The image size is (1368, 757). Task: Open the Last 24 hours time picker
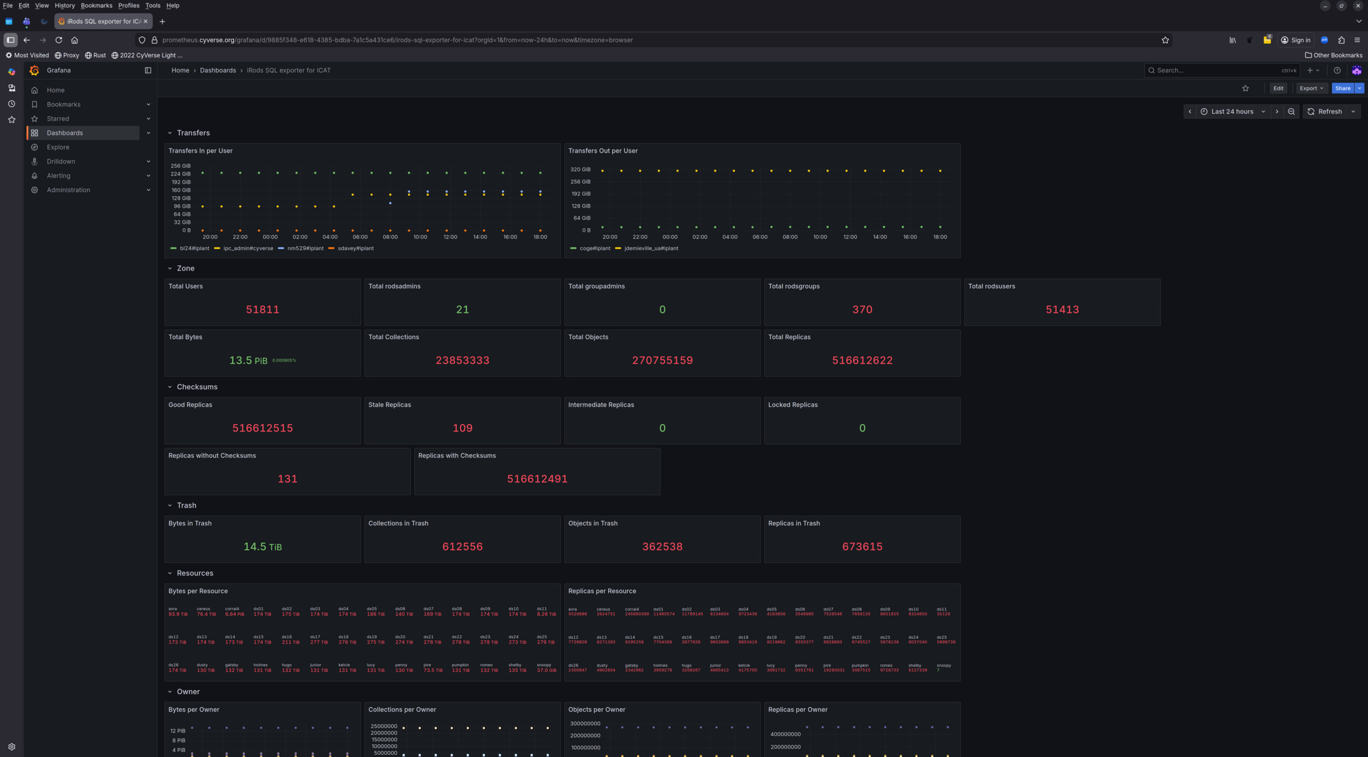click(x=1232, y=112)
